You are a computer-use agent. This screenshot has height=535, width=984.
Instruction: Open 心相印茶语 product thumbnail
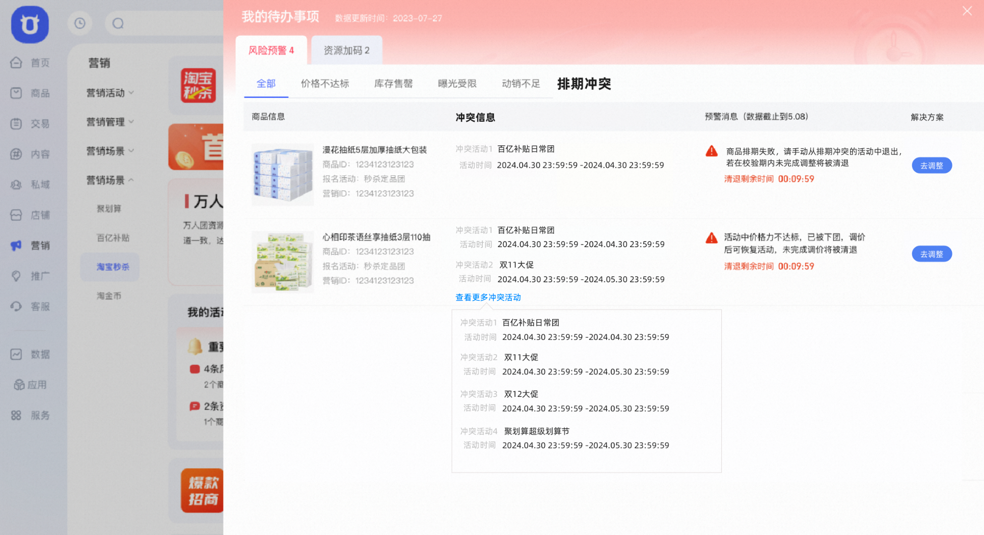click(x=283, y=262)
